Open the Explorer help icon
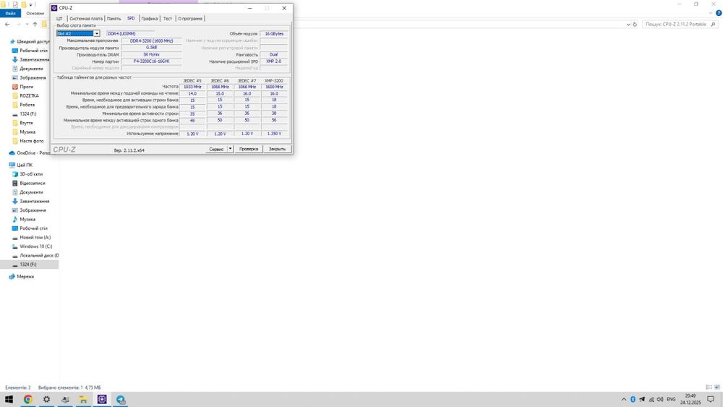Viewport: 723px width, 407px height. click(719, 13)
